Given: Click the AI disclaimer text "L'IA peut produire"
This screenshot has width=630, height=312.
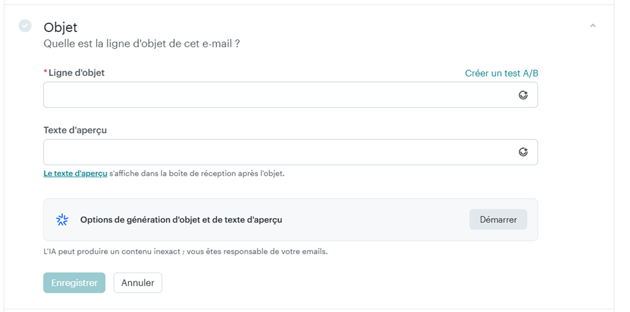Looking at the screenshot, I should (x=185, y=251).
